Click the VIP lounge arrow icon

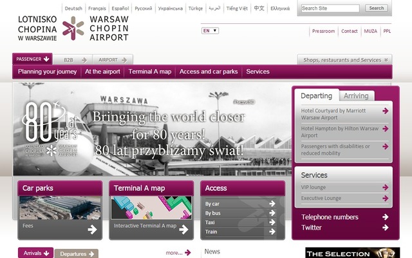click(x=385, y=188)
